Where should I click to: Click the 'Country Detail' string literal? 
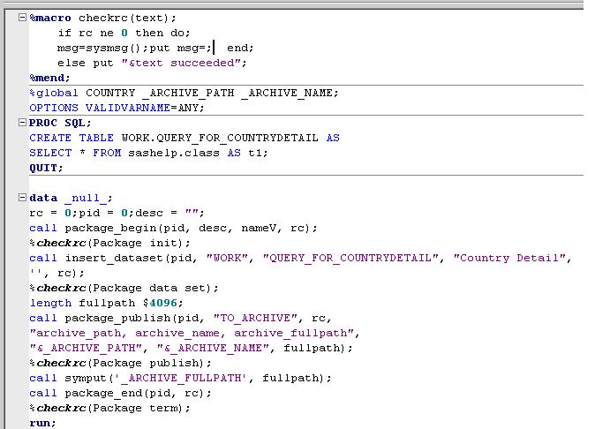click(509, 259)
